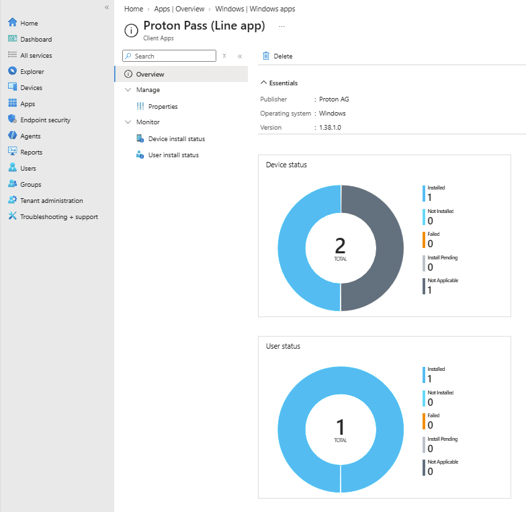Image resolution: width=526 pixels, height=512 pixels.
Task: Click the Delete trash can icon
Action: 265,56
